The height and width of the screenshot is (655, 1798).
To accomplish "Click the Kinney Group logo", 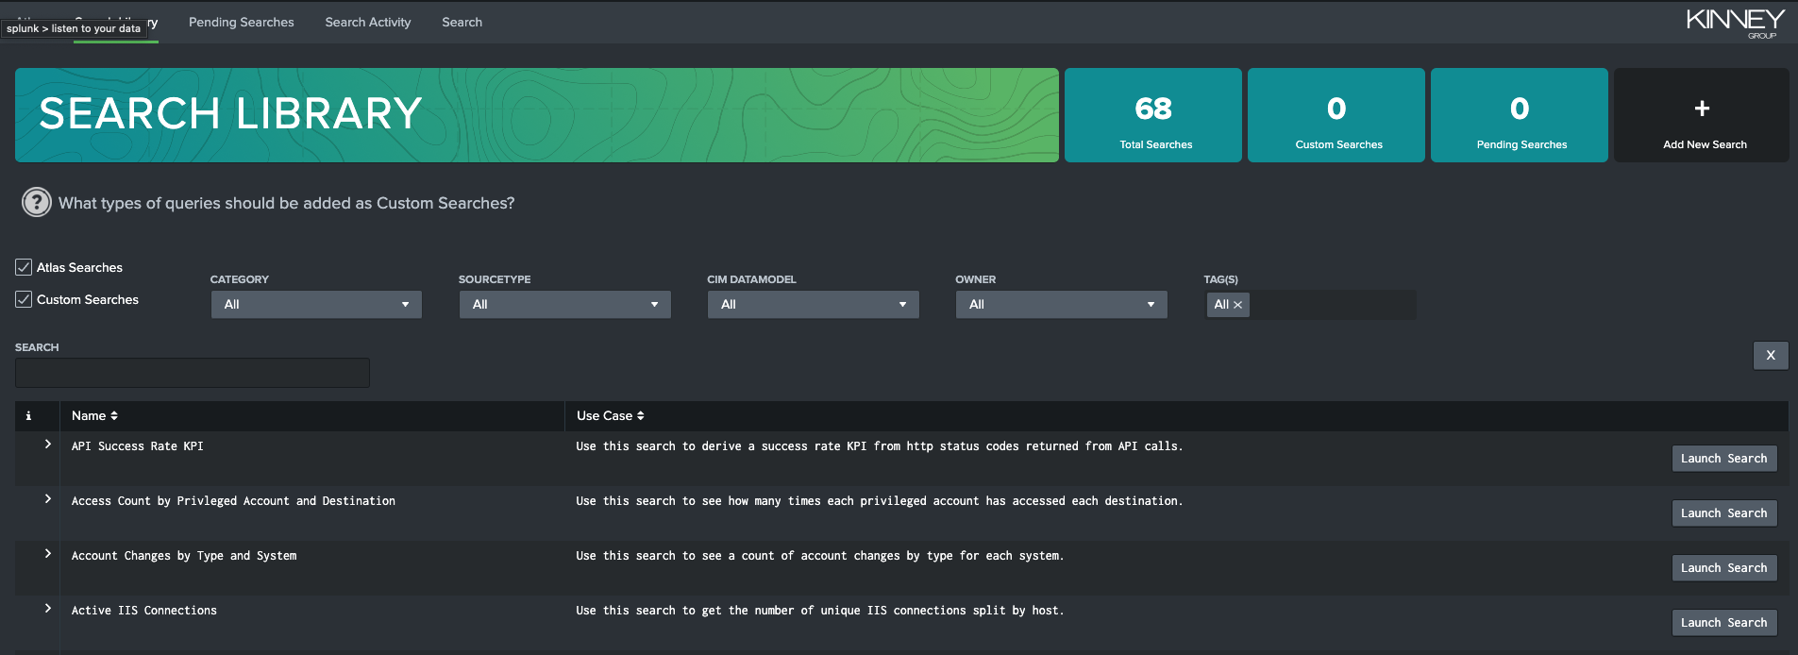I will point(1735,23).
